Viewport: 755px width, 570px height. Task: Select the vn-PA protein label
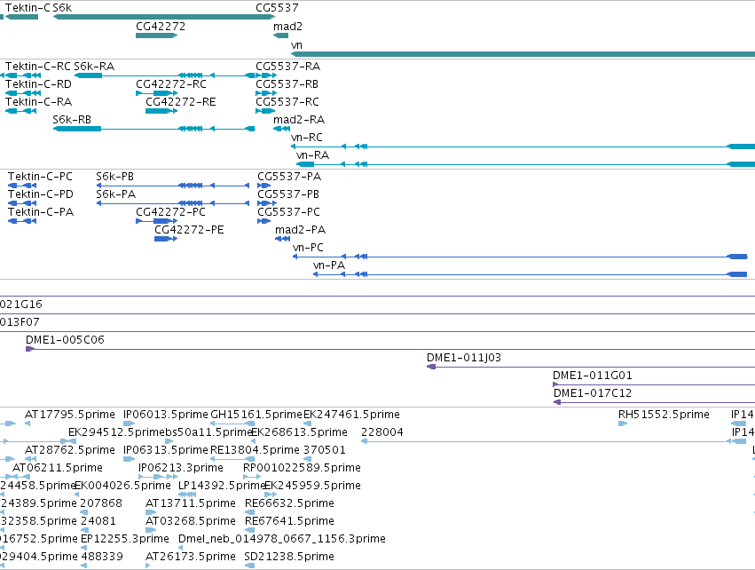[x=329, y=266]
